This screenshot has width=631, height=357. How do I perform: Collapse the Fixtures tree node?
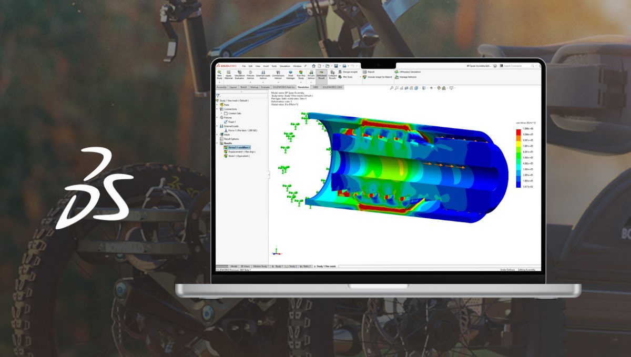click(217, 117)
